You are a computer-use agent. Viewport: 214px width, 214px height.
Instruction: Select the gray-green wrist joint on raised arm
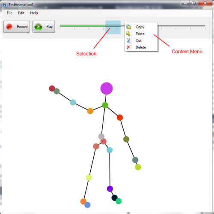(x=57, y=91)
